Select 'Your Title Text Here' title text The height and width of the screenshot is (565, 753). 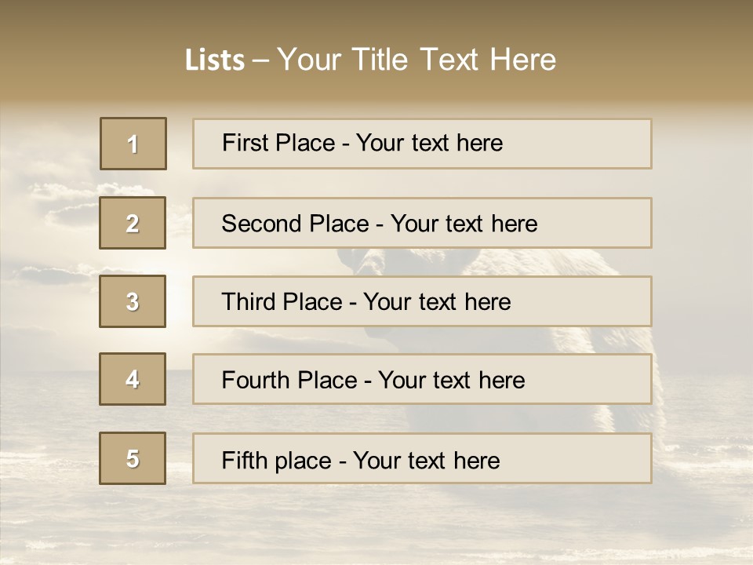(417, 60)
